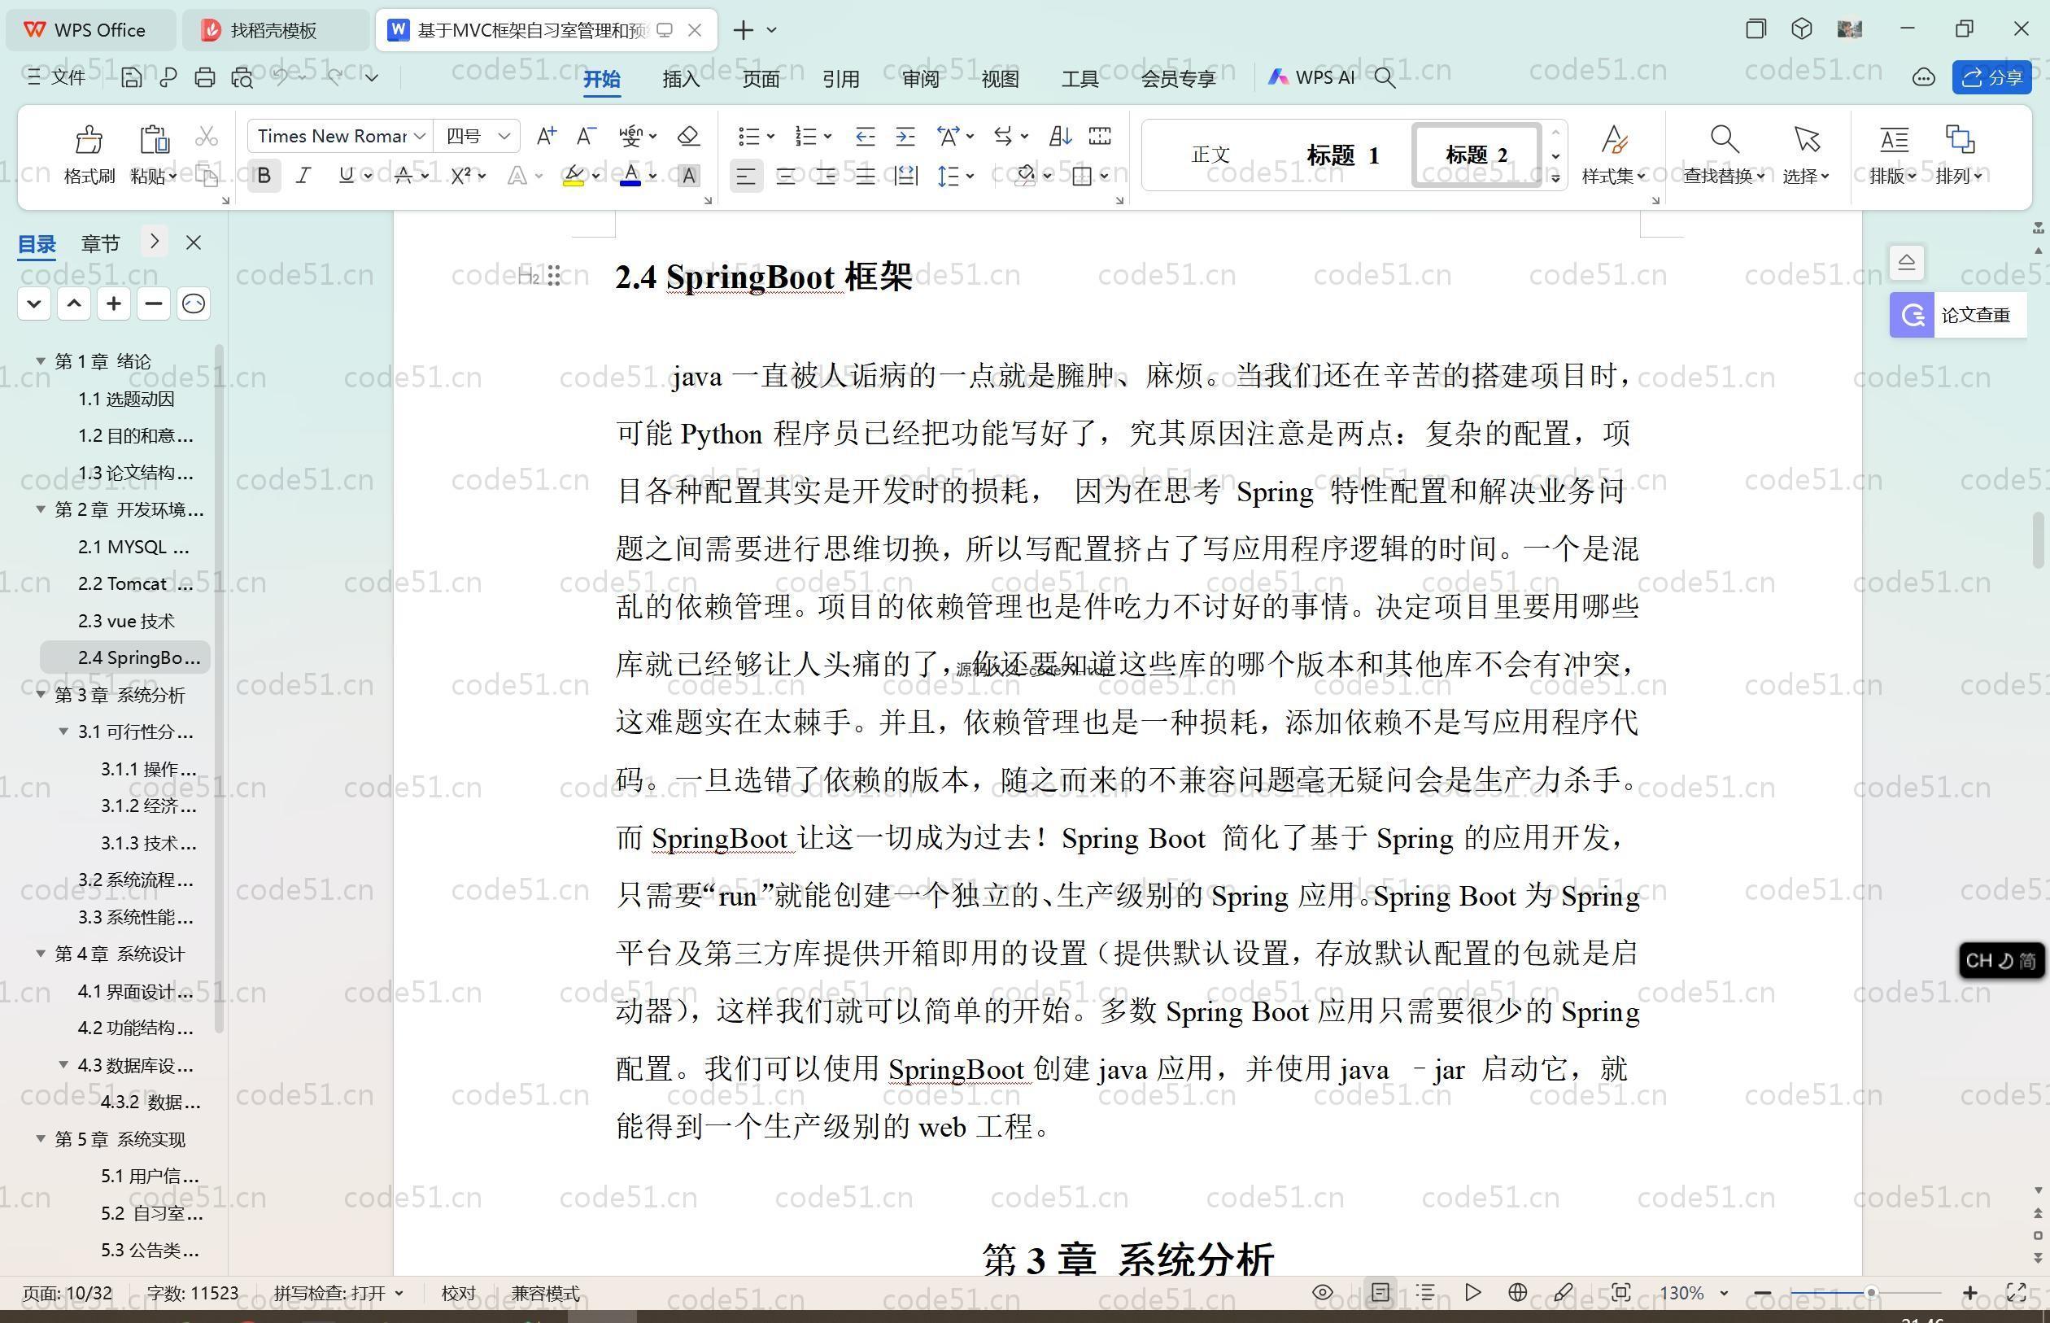Open the bullet list dropdown arrow
The image size is (2050, 1323).
770,136
